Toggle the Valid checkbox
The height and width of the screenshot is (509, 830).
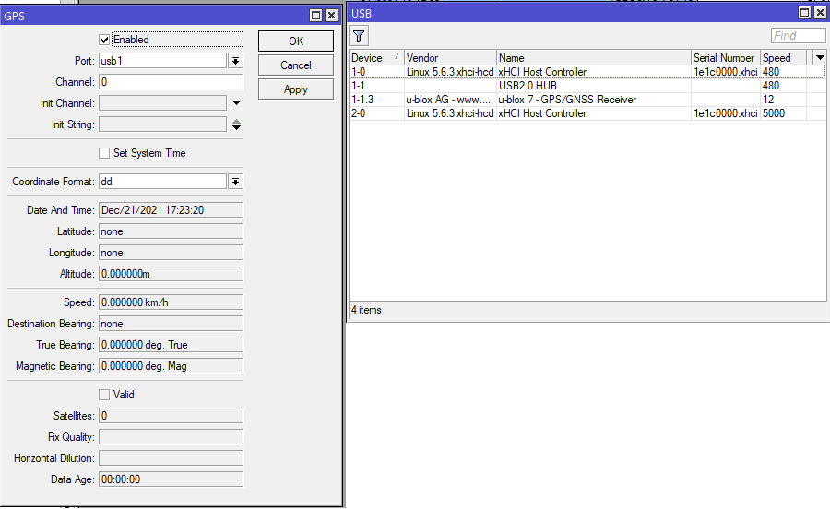(104, 395)
